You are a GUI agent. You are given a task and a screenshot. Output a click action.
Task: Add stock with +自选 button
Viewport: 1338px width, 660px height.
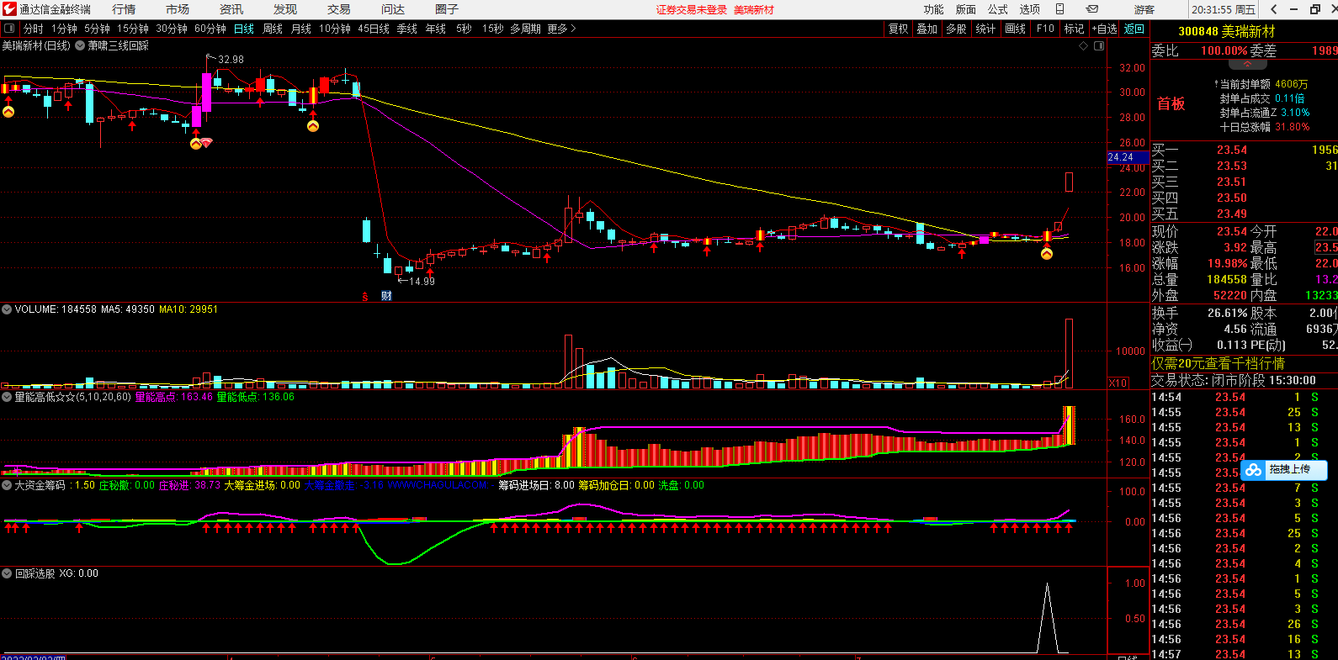1105,29
